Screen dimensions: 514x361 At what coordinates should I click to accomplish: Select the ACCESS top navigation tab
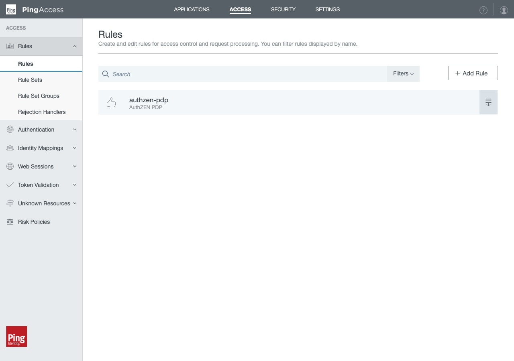(240, 9)
